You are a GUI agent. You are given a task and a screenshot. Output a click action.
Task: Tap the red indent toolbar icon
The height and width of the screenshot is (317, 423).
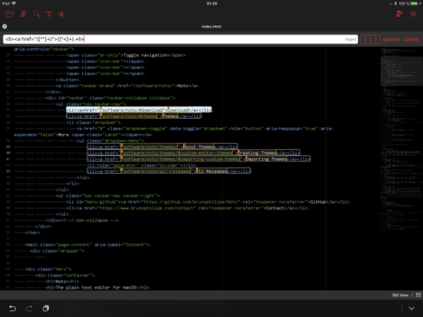[61, 15]
